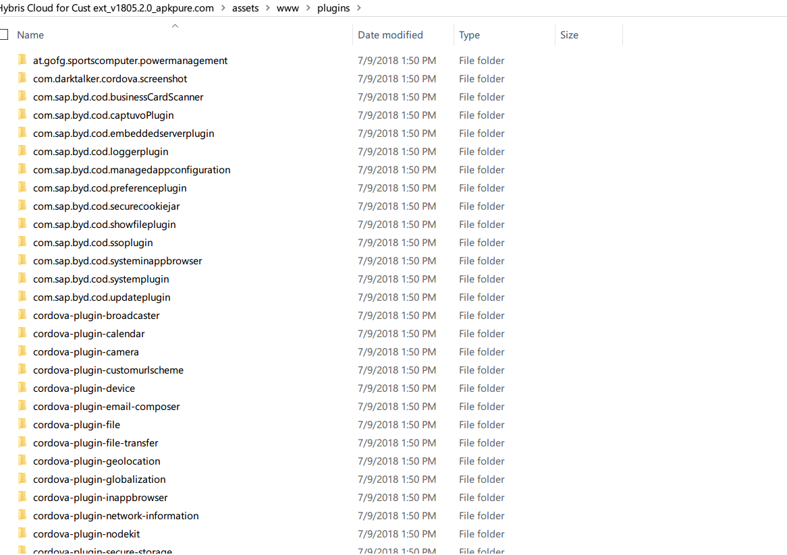Click date modified of cordova-plugin-device row
Screen dimensions: 787x555
[x=397, y=388]
